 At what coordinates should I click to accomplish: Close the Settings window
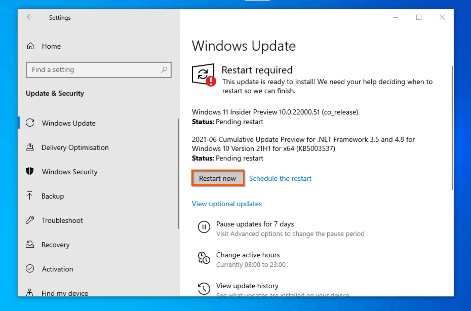pyautogui.click(x=442, y=17)
